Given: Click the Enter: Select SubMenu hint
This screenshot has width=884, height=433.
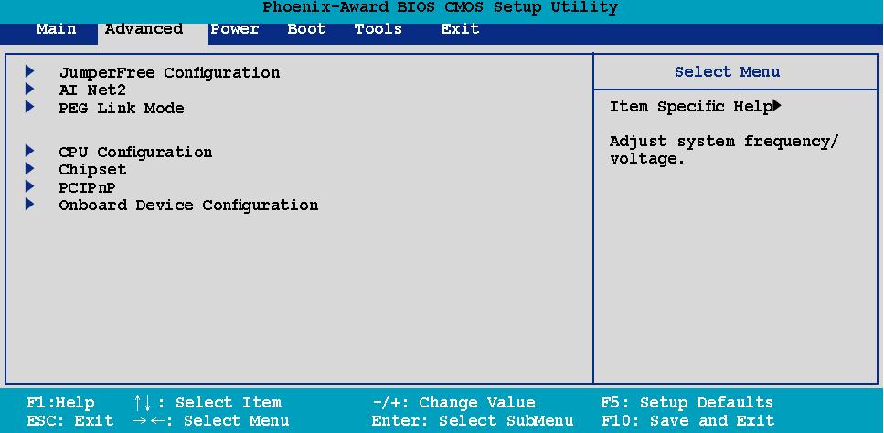Looking at the screenshot, I should 473,420.
